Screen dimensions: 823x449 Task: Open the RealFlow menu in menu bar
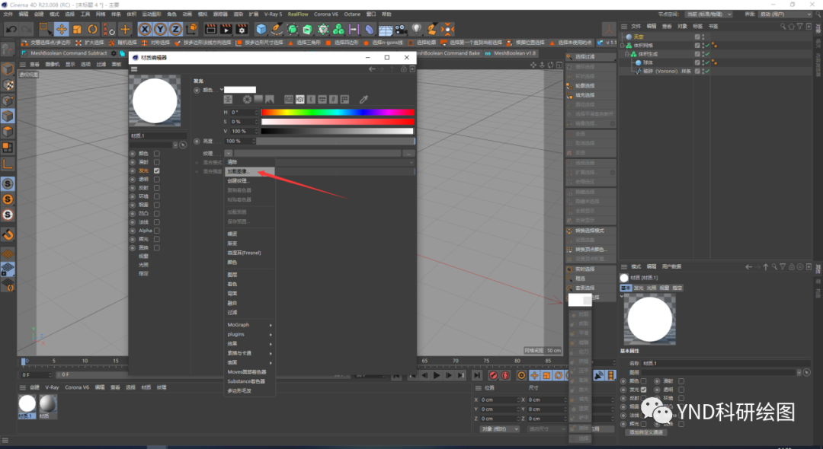click(298, 14)
